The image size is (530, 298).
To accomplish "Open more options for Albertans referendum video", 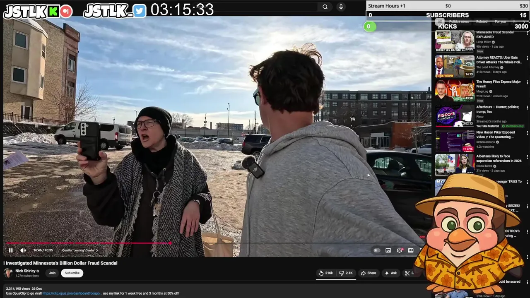I will 527,157.
